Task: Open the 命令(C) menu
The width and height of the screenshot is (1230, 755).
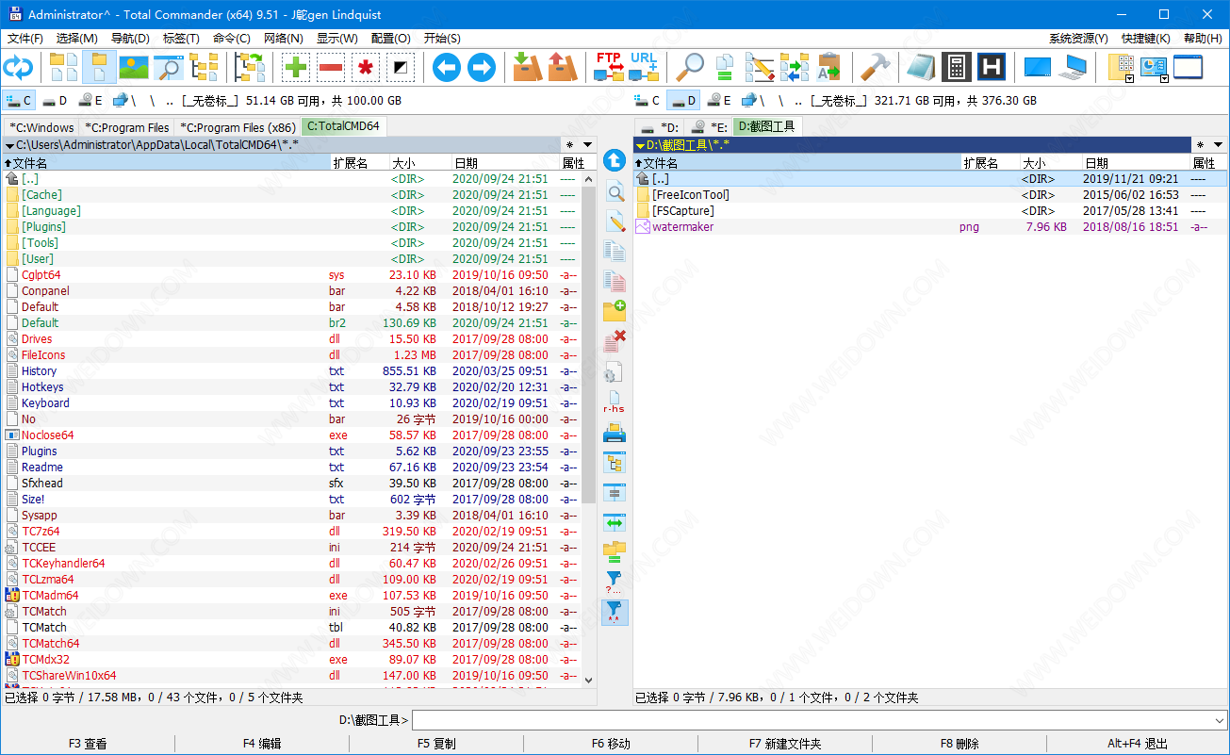Action: click(x=232, y=39)
